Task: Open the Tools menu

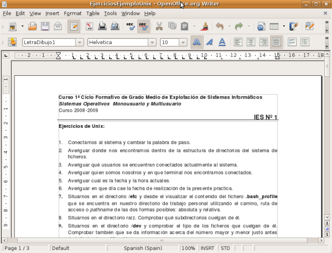Action: point(110,12)
